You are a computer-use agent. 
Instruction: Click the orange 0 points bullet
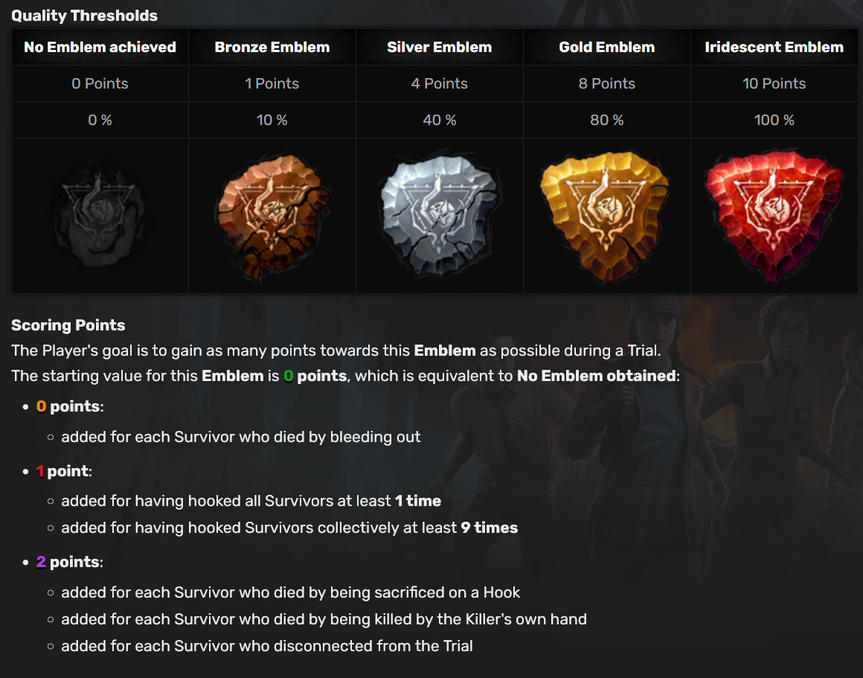coord(70,406)
